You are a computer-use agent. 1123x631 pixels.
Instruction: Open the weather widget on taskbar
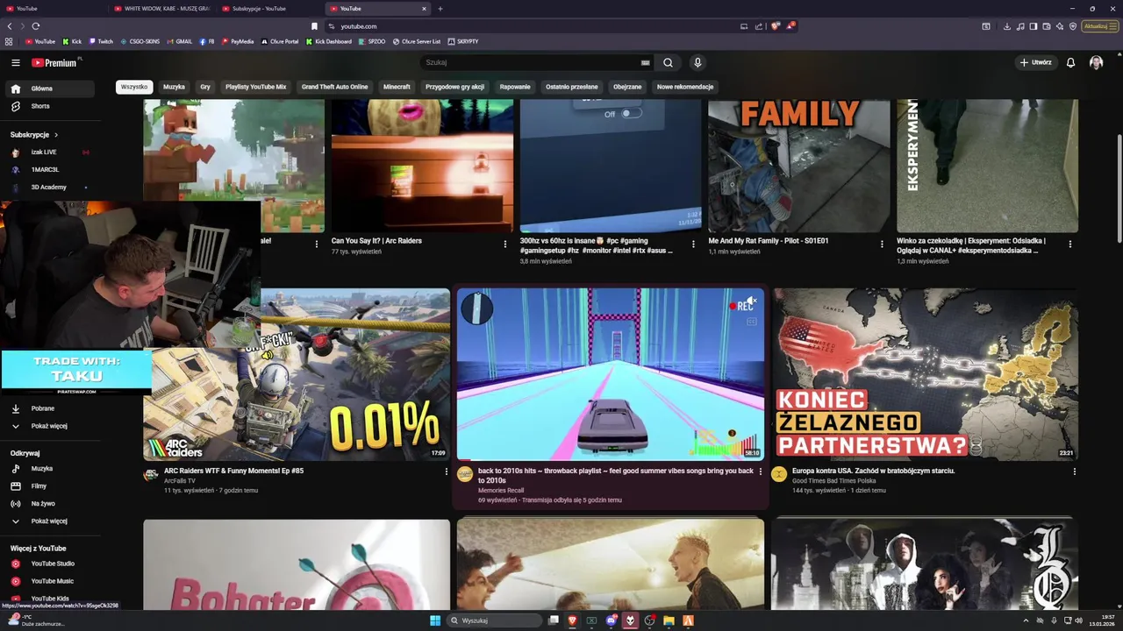[35, 620]
